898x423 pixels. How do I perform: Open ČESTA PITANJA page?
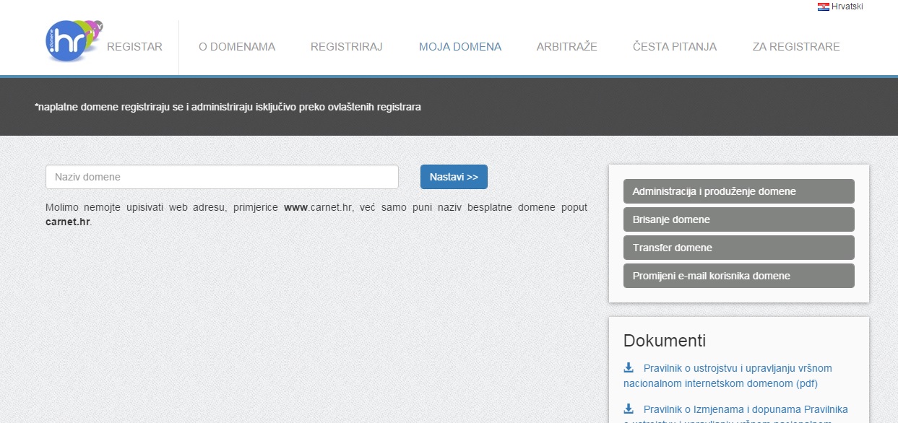tap(675, 47)
